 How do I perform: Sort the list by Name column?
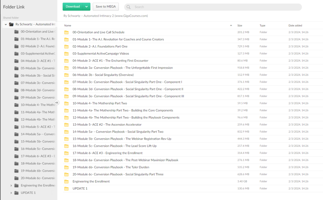68,26
